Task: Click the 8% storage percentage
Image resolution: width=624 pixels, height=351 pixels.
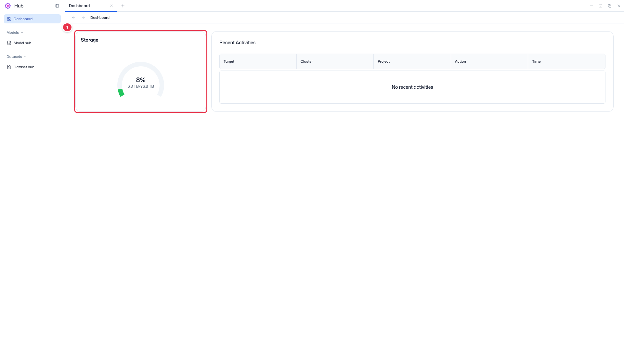Action: click(x=141, y=80)
